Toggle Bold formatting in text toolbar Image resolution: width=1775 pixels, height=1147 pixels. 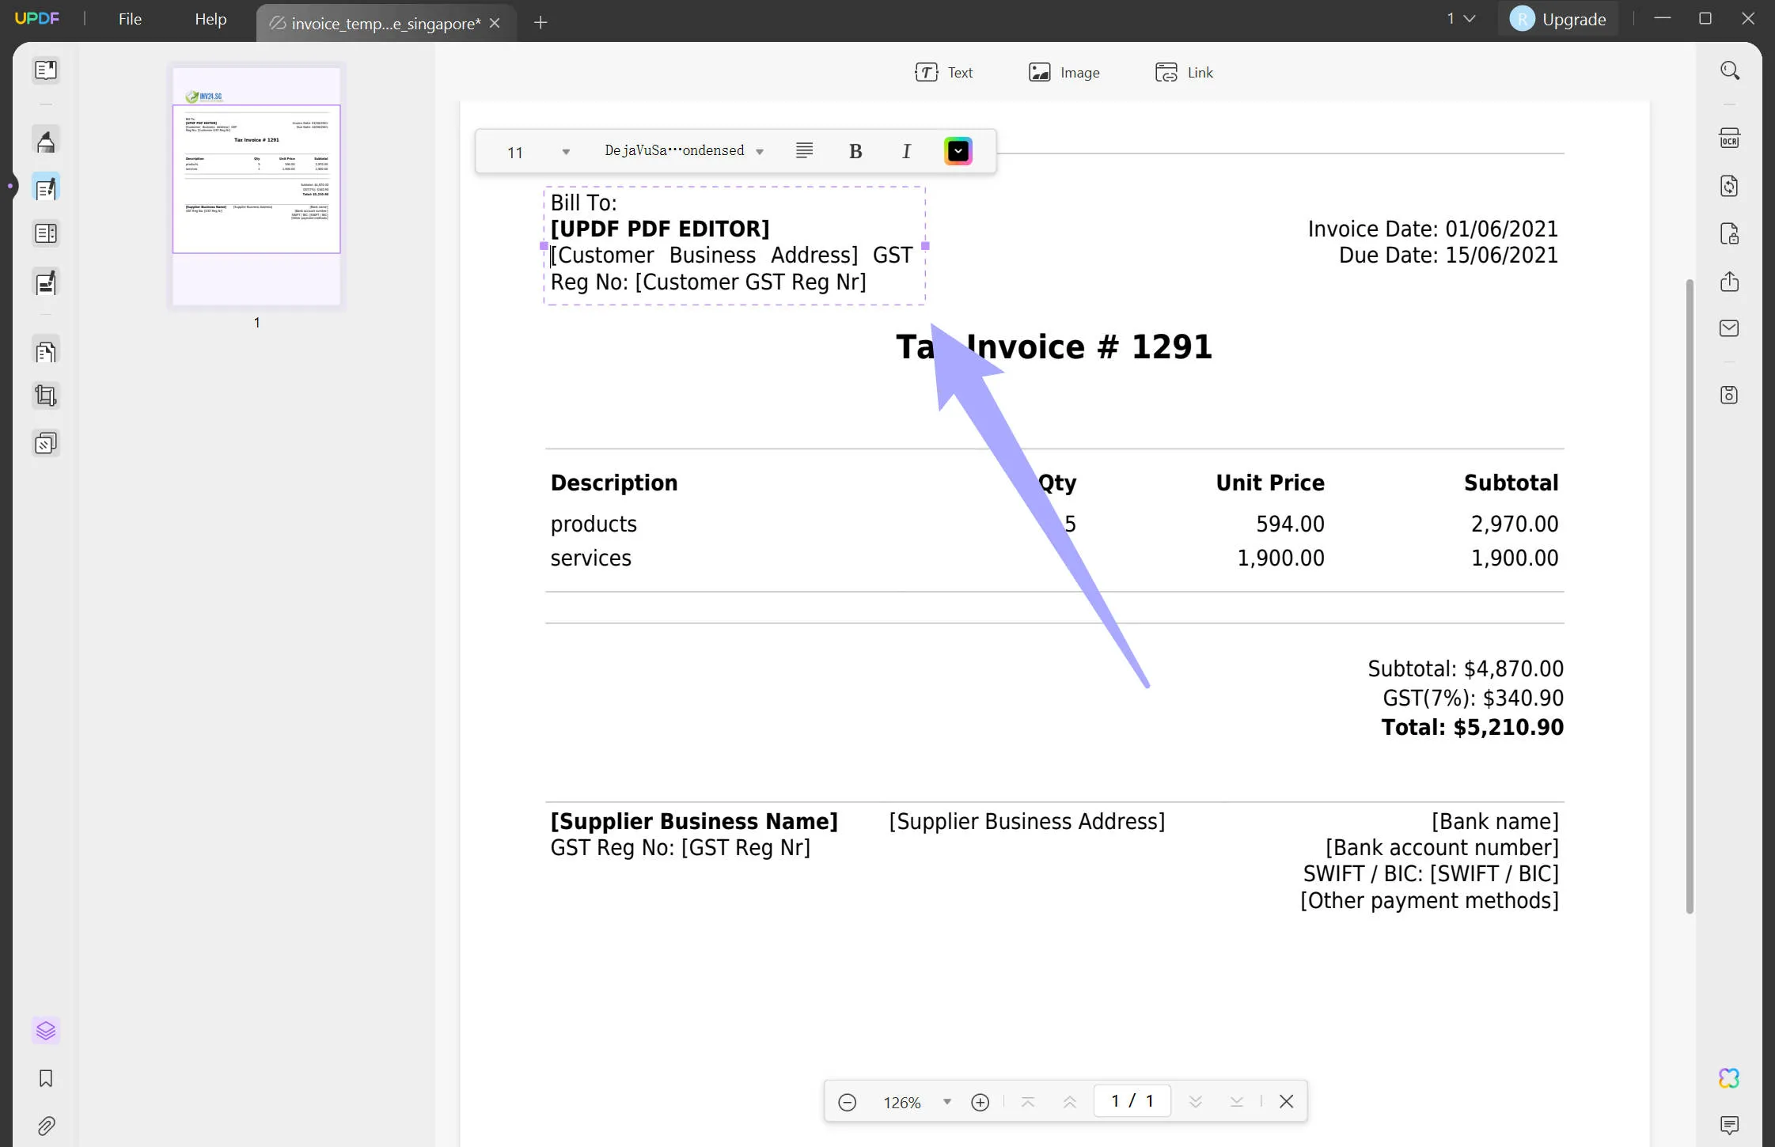coord(855,151)
